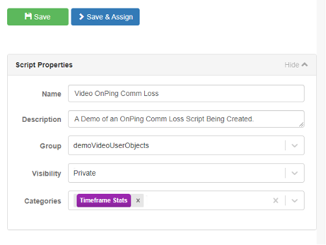Click the floppy disk icon on Save
Viewport: 326px width, 245px height.
click(28, 16)
